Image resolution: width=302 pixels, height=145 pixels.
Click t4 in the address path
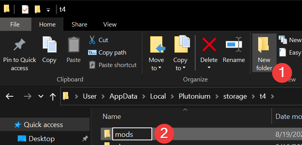coord(263,96)
